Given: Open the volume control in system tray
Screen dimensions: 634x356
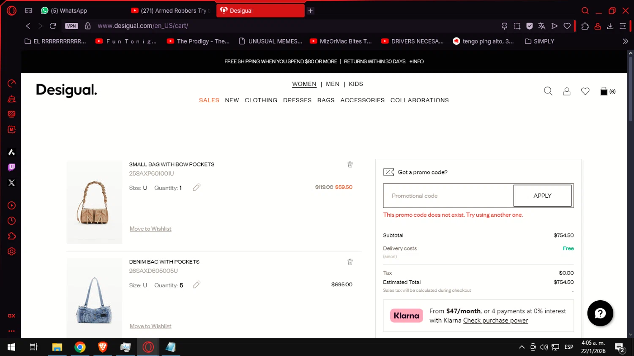Looking at the screenshot, I should point(544,347).
